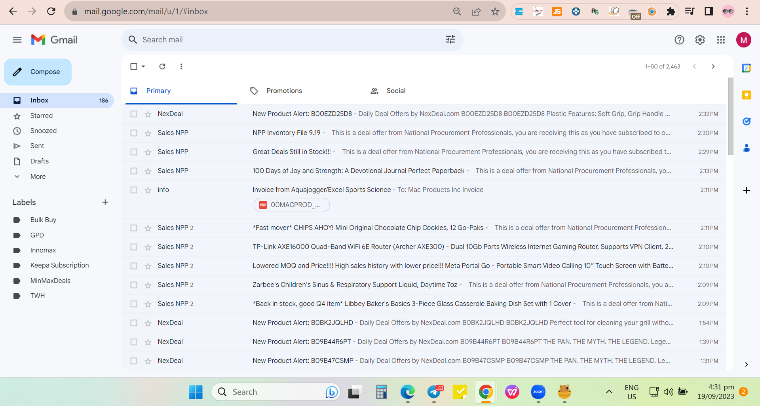760x406 pixels.
Task: Open the Gmail main menu hamburger icon
Action: pos(17,40)
